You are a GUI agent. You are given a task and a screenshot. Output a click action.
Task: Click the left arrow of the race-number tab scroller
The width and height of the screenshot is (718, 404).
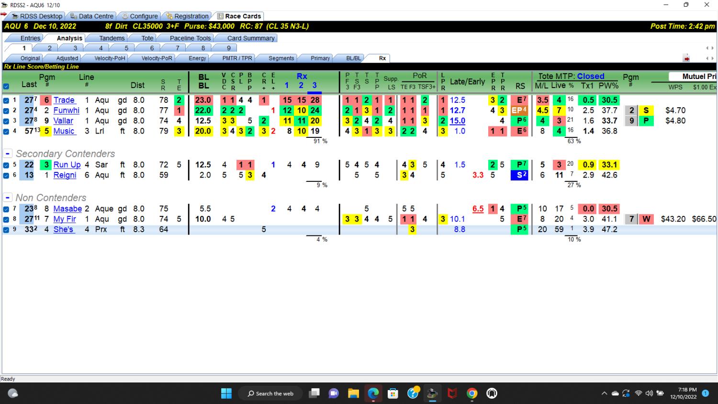pyautogui.click(x=707, y=48)
